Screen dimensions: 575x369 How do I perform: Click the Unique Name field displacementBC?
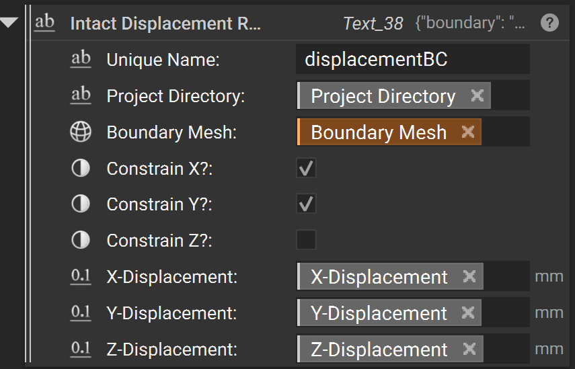coord(412,59)
